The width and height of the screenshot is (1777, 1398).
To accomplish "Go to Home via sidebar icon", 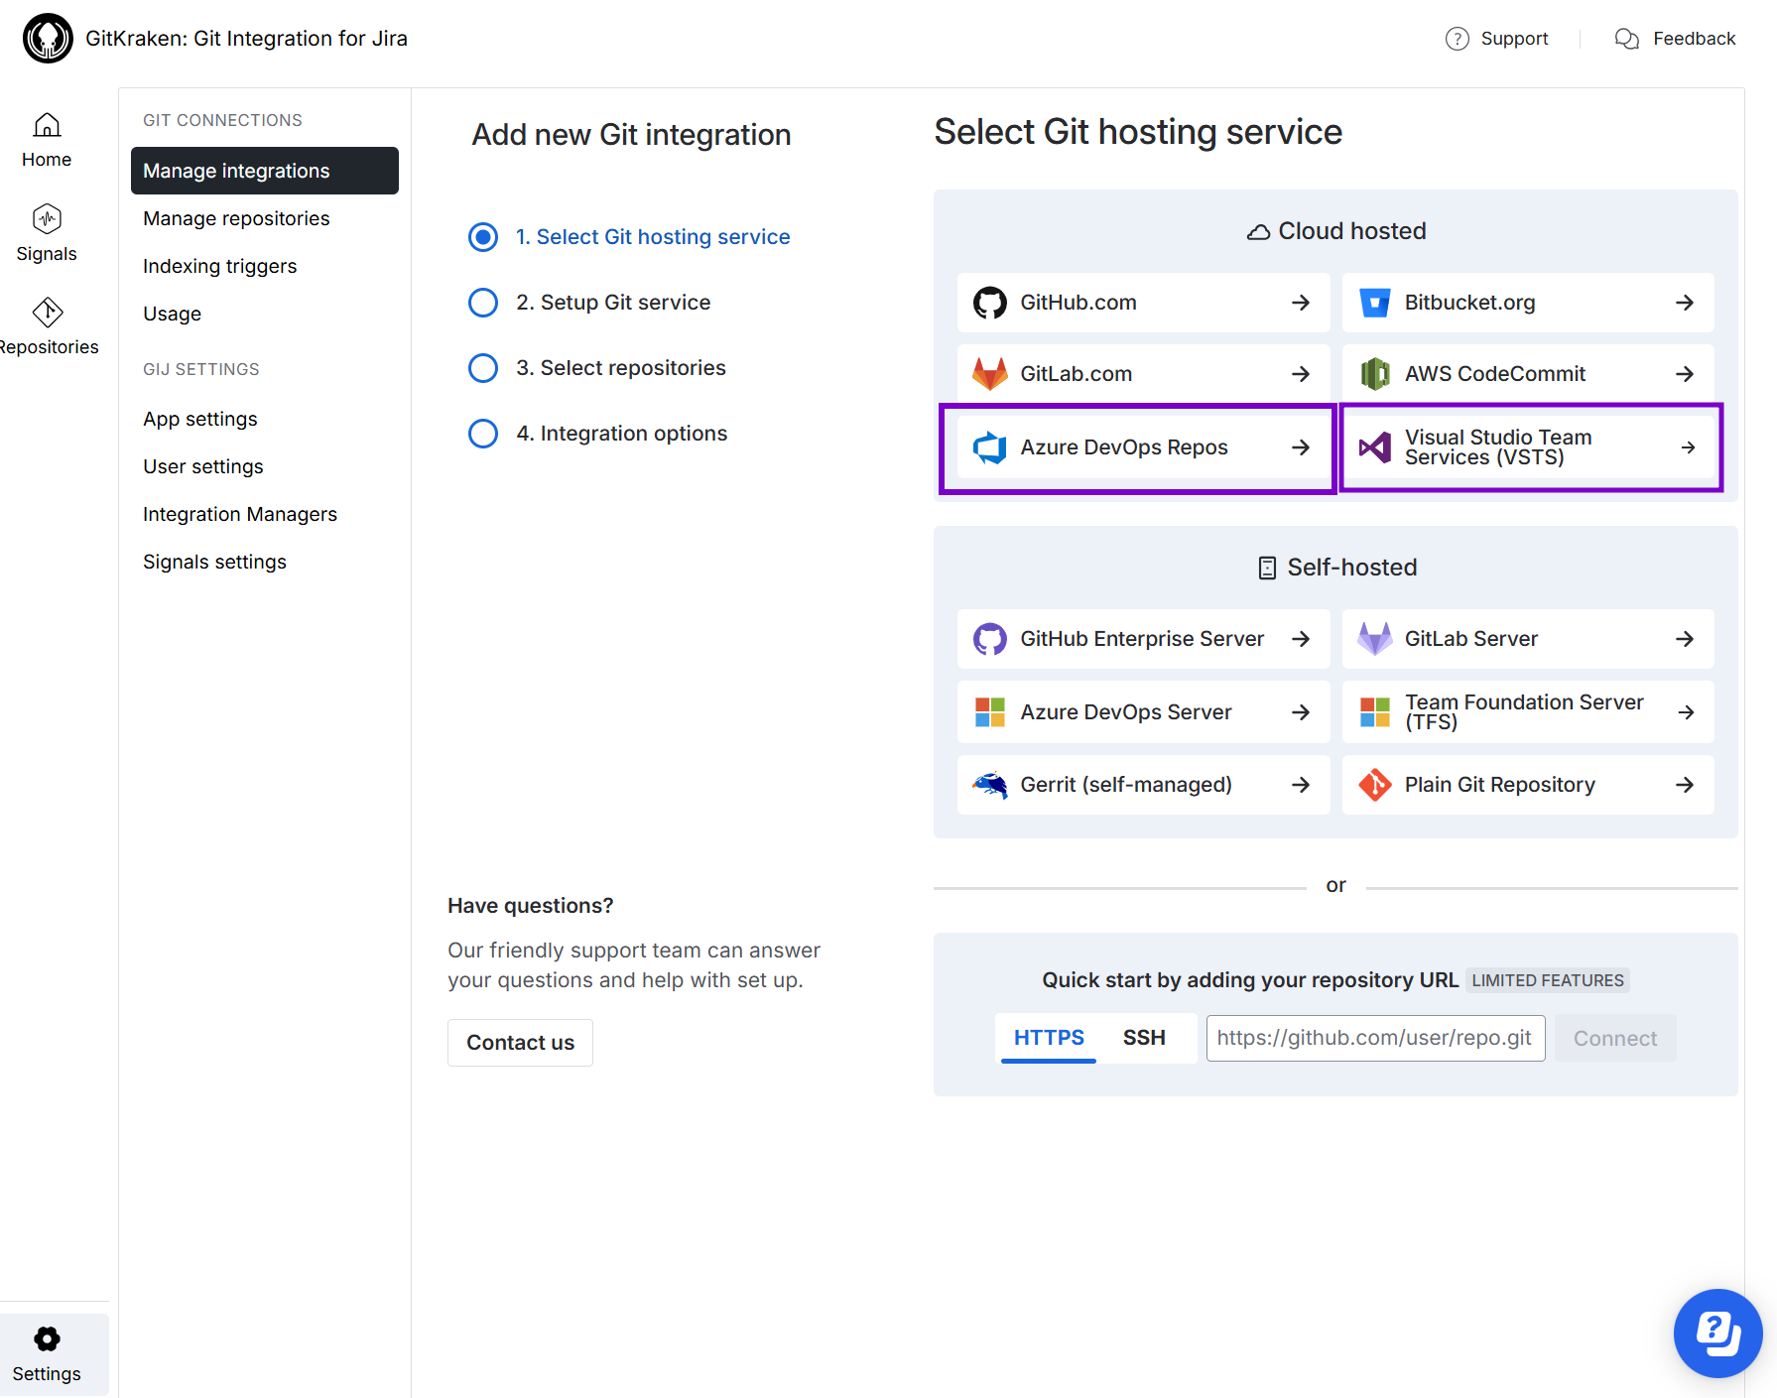I will tap(47, 126).
